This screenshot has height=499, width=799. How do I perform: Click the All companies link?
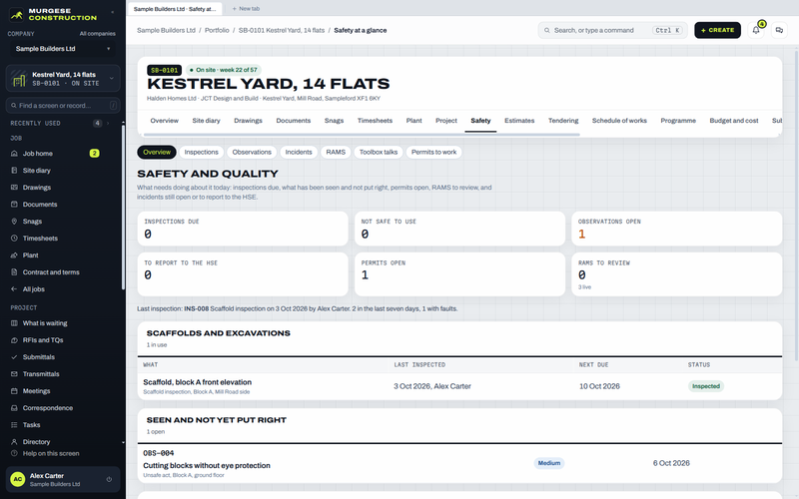point(97,34)
